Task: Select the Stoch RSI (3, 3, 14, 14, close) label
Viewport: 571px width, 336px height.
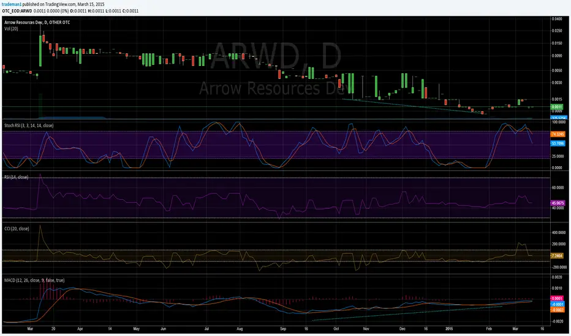Action: (x=29, y=126)
